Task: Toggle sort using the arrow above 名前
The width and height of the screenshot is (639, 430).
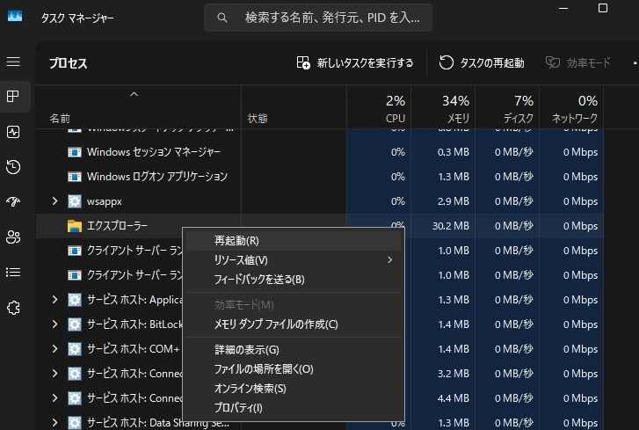Action: [134, 94]
